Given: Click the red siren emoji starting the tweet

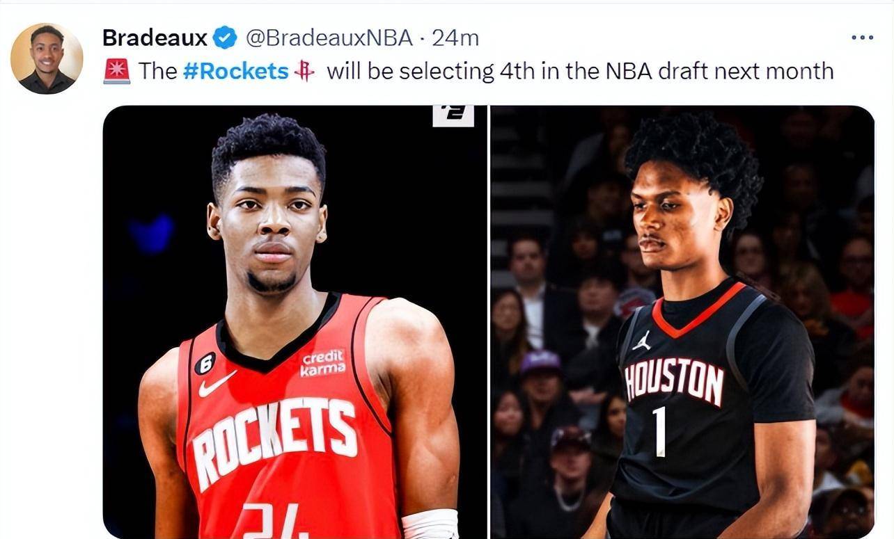Looking at the screenshot, I should 116,71.
